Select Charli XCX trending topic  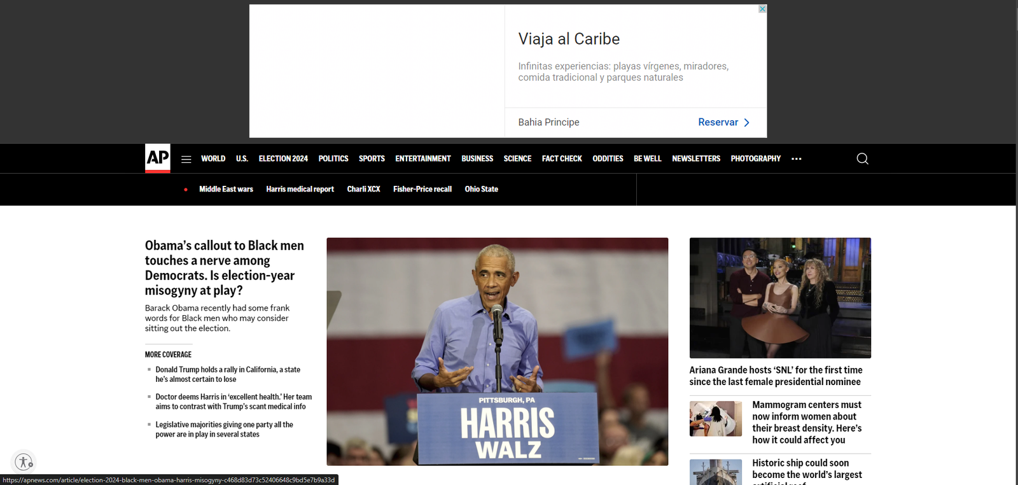point(363,189)
